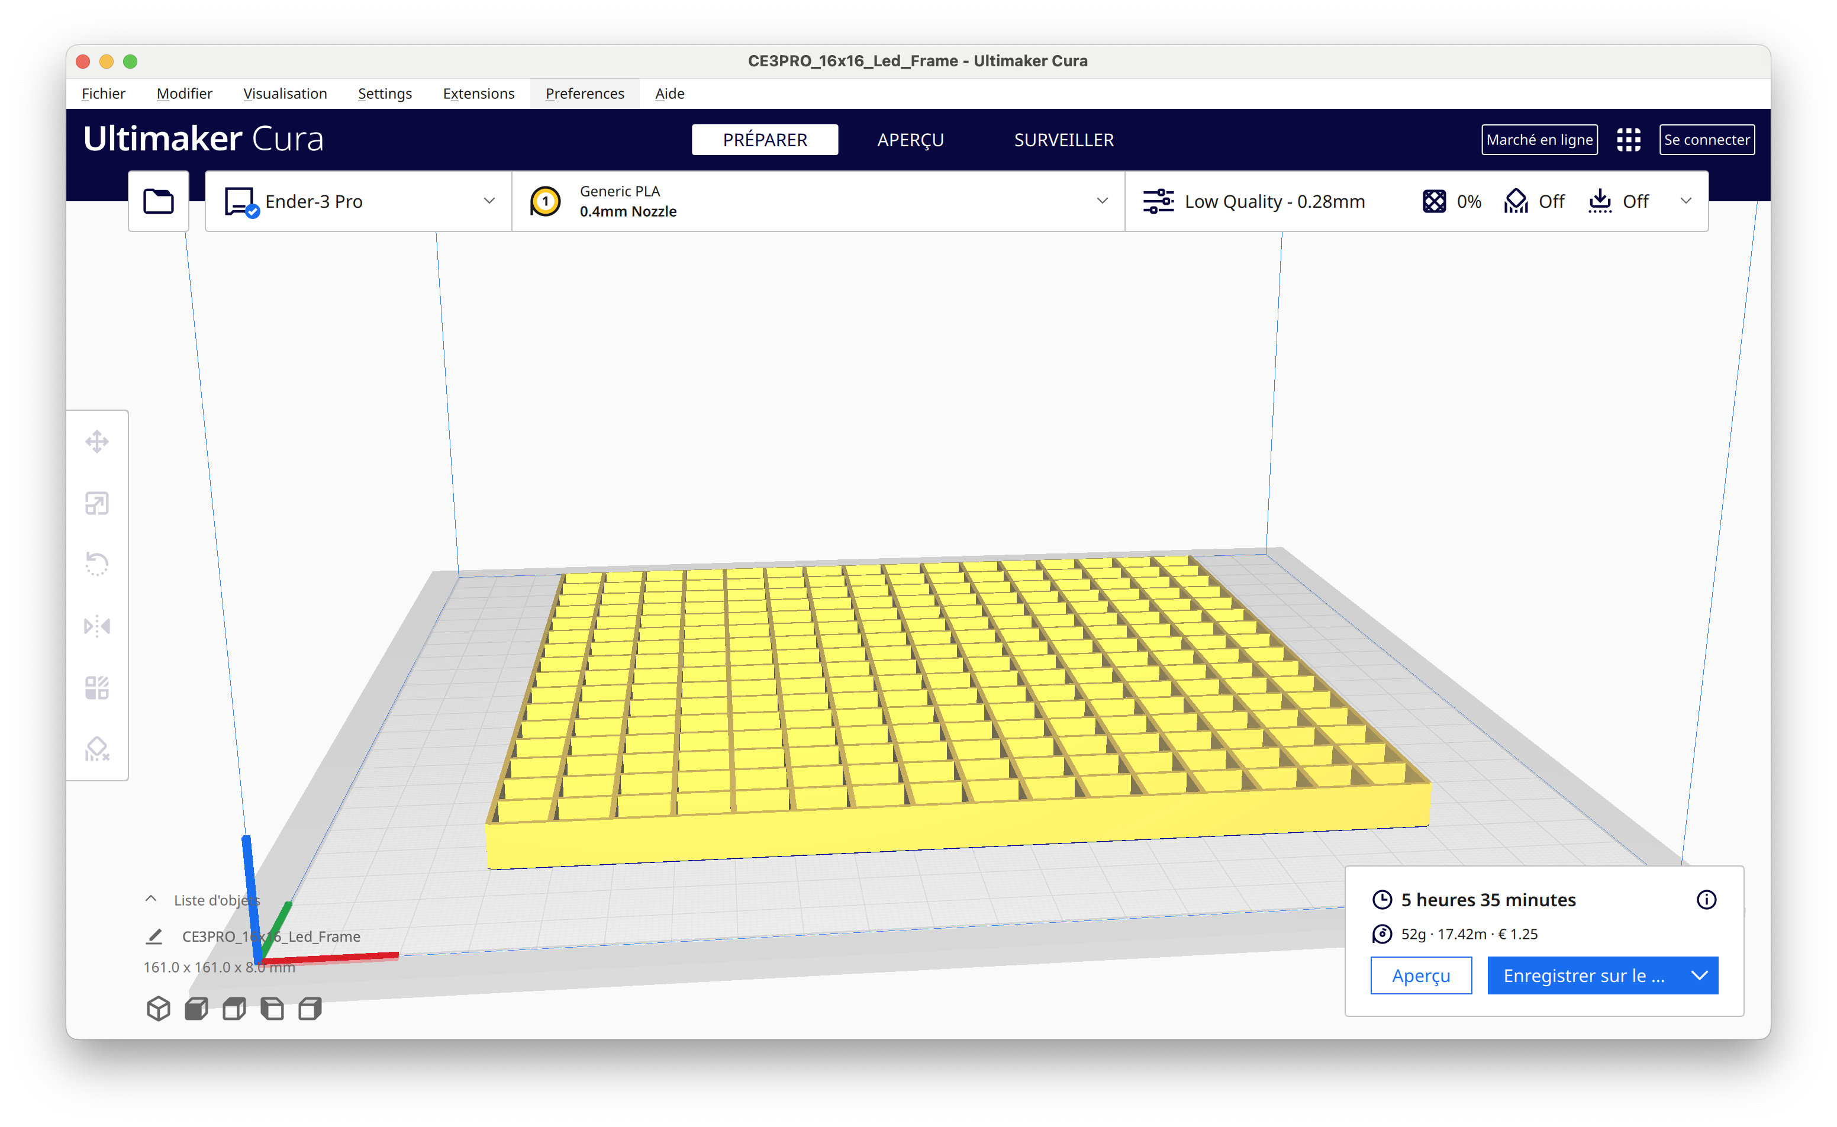Select the Rotate tool
The height and width of the screenshot is (1127, 1837).
point(97,565)
